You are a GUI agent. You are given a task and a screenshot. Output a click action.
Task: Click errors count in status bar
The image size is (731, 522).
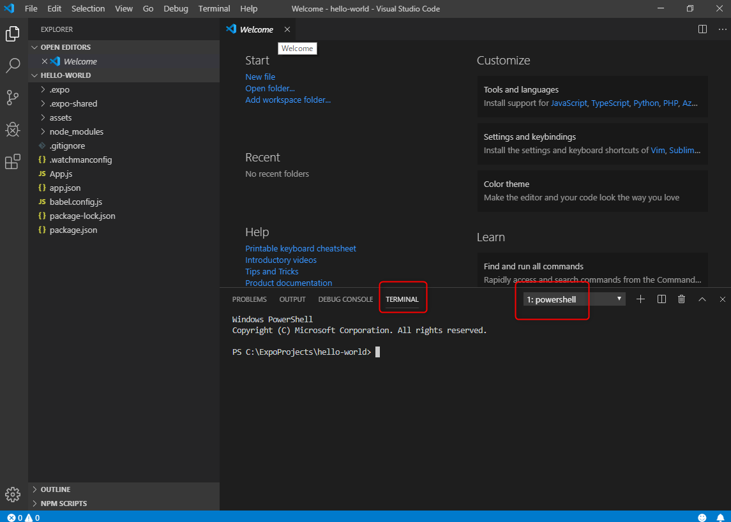15,518
